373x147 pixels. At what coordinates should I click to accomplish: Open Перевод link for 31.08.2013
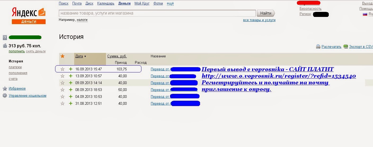161,104
